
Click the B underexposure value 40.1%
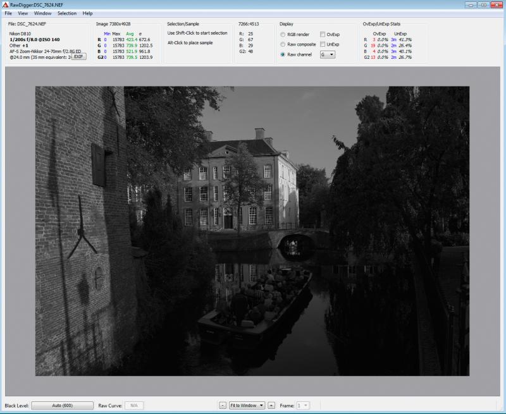tap(405, 51)
